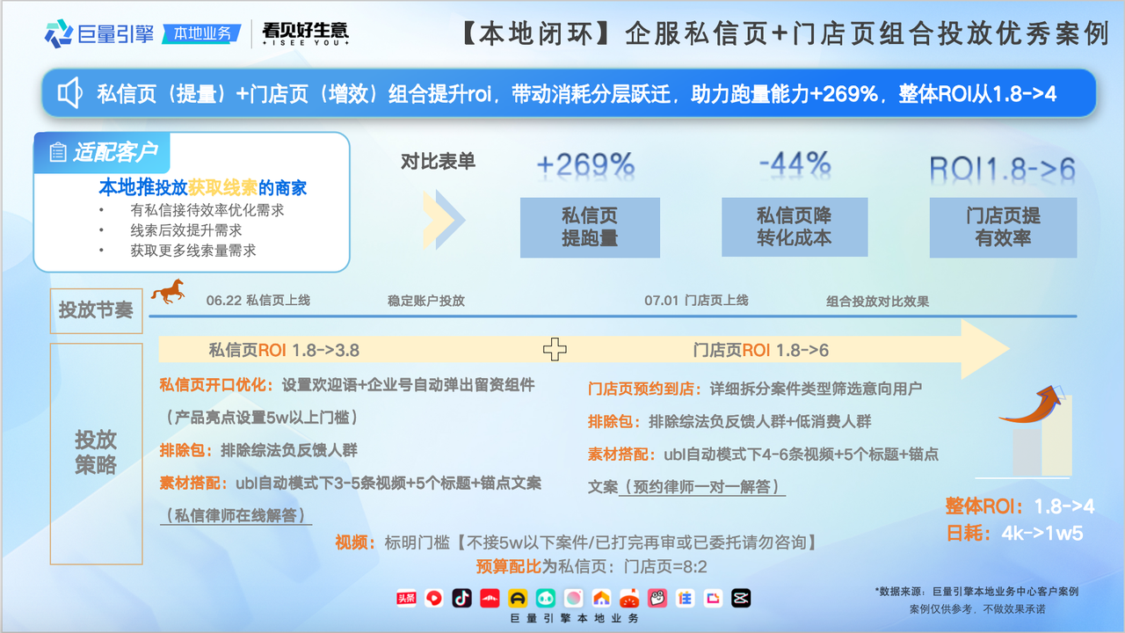Select the 本地业务 tag
The height and width of the screenshot is (633, 1125).
[x=203, y=34]
